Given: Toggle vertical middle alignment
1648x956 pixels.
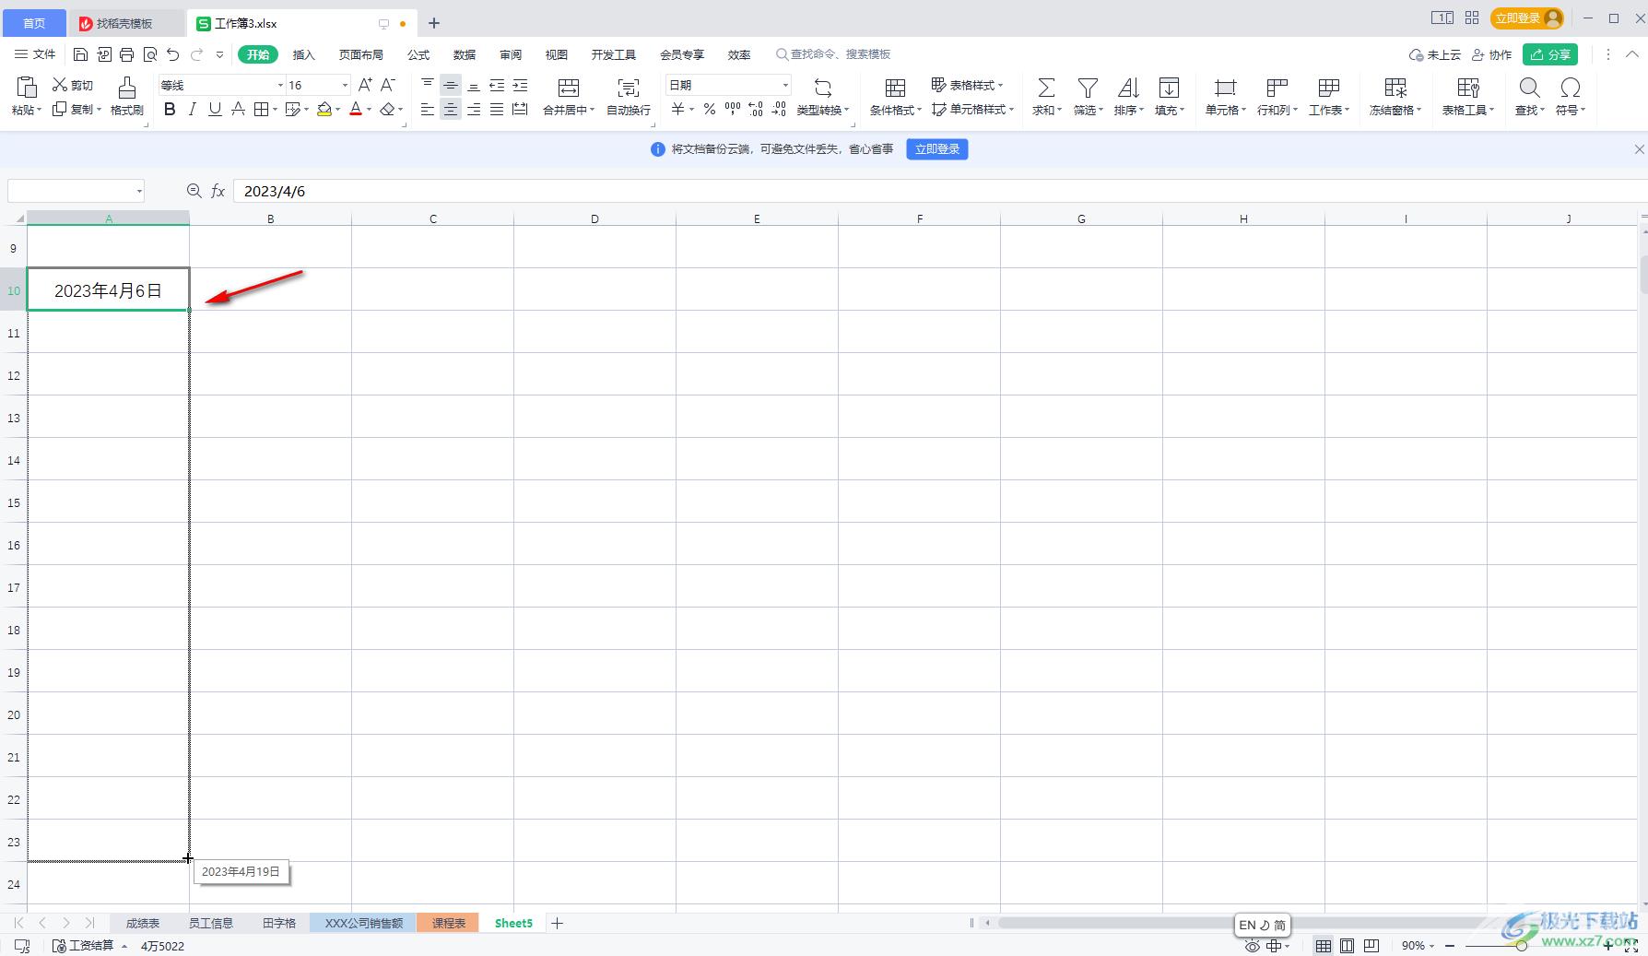Looking at the screenshot, I should click(451, 85).
